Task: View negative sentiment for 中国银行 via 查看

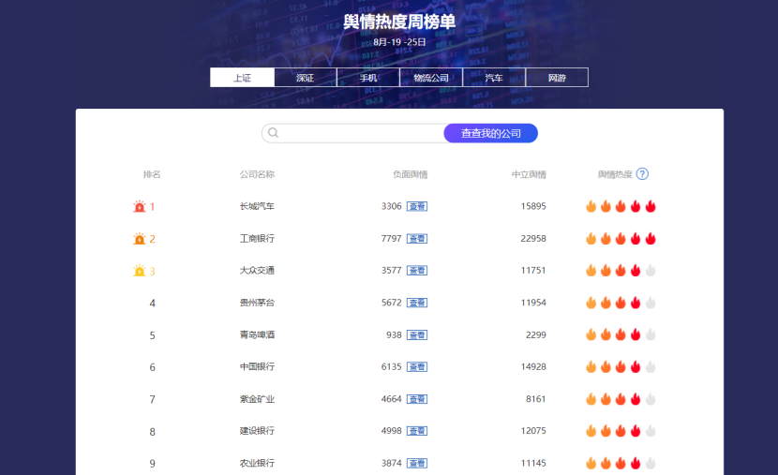Action: [x=417, y=367]
